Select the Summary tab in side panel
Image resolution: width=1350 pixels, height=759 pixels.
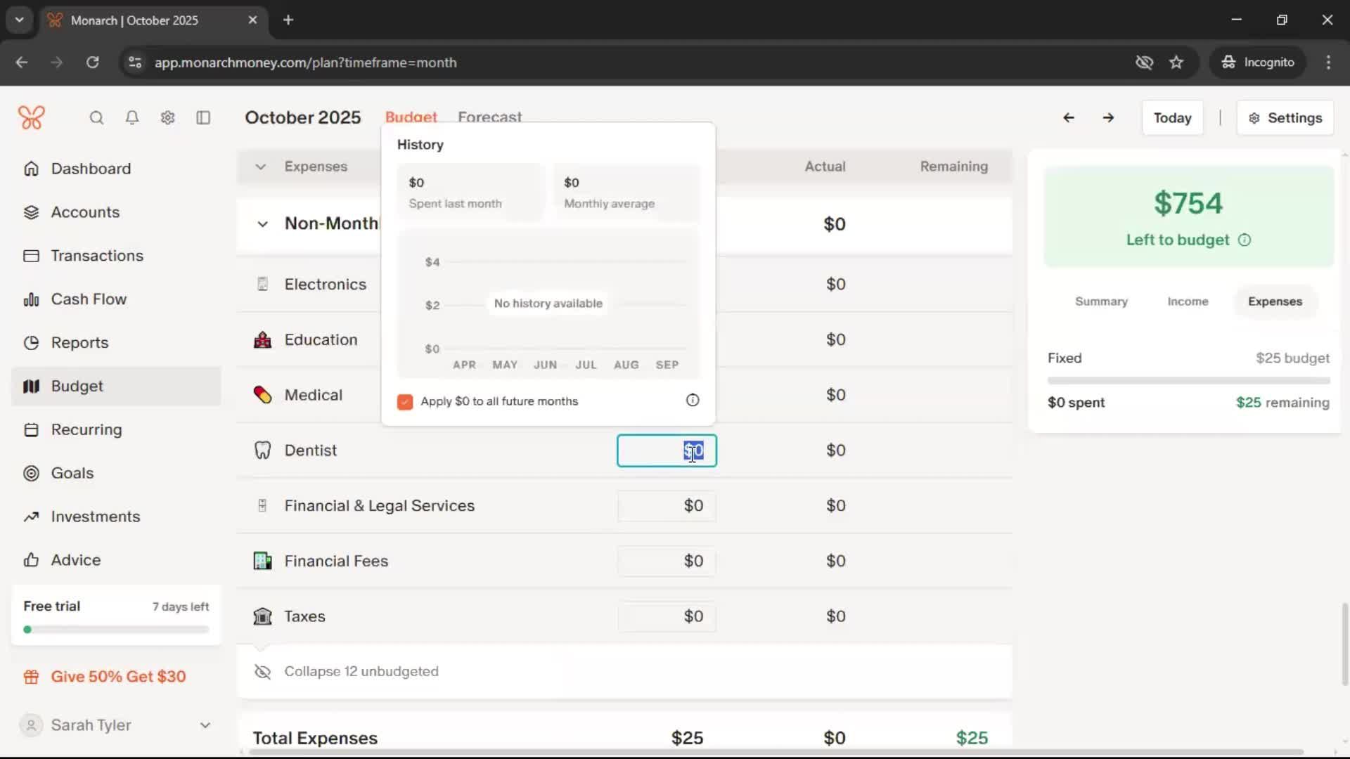pyautogui.click(x=1101, y=301)
